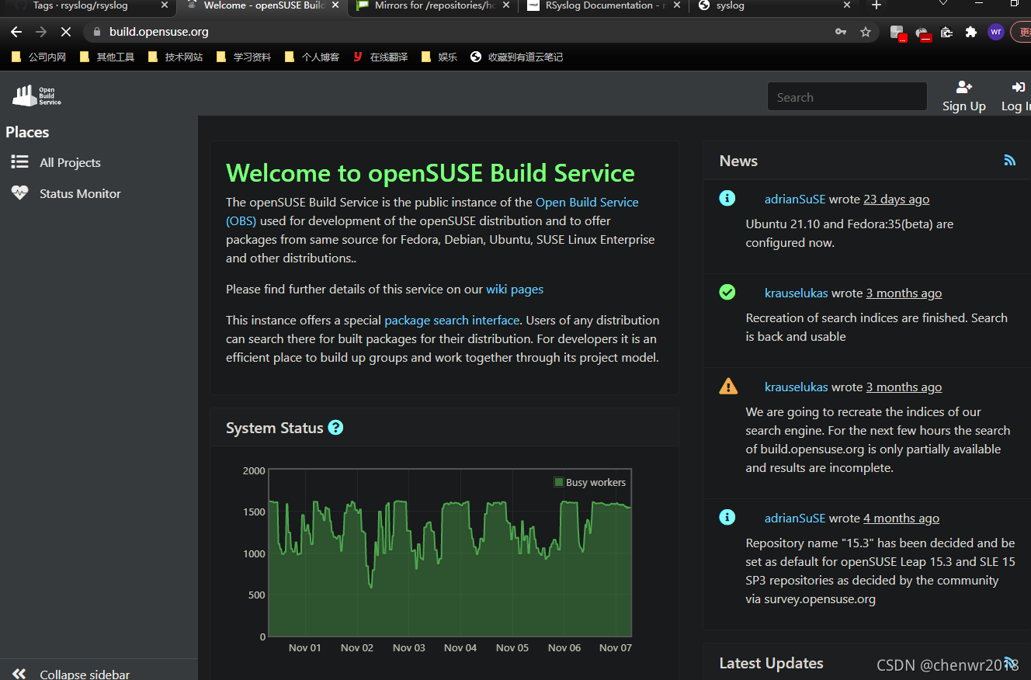Open the 学习资料 bookmark folder
This screenshot has width=1031, height=680.
pos(244,57)
